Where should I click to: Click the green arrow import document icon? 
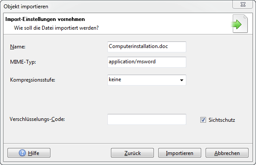[239, 24]
